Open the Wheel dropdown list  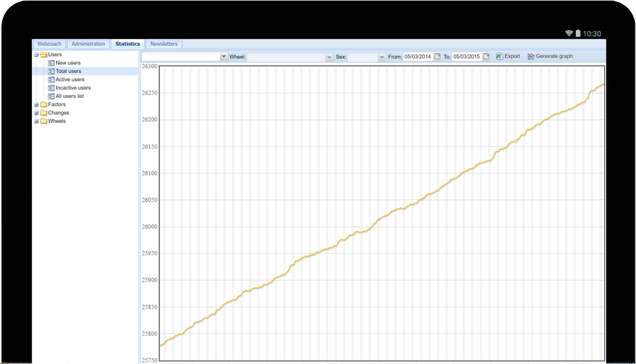point(329,57)
